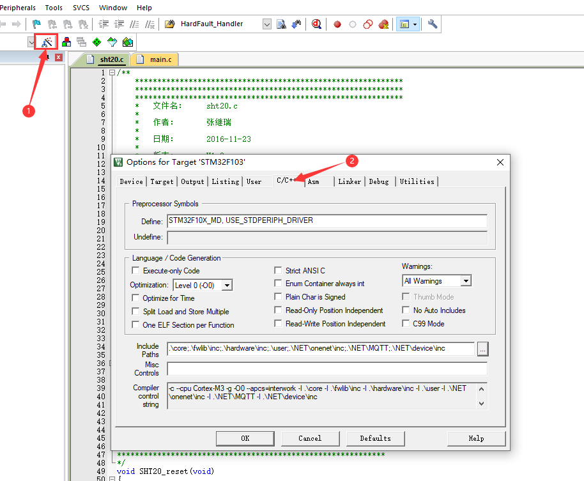
Task: Switch to main.c editor tab
Action: point(155,59)
